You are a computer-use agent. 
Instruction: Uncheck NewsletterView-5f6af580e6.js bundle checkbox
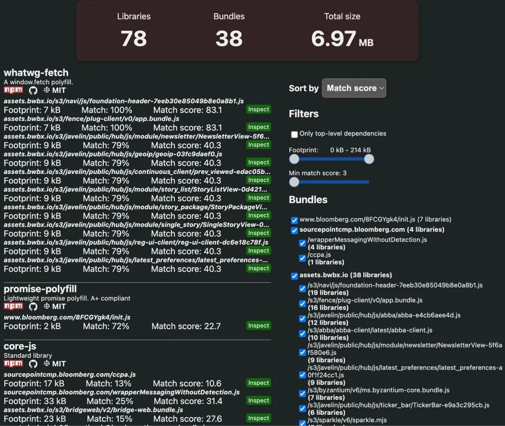click(x=303, y=352)
